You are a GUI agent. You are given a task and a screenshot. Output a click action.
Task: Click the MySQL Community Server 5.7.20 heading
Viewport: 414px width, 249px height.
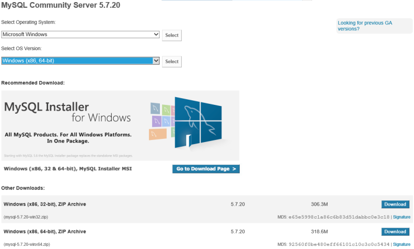[x=61, y=5]
